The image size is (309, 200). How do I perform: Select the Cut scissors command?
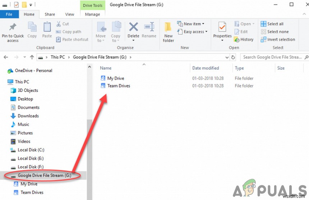(63, 24)
